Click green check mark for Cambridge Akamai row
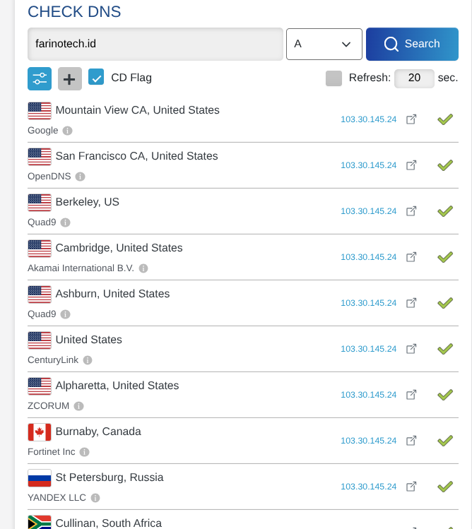The width and height of the screenshot is (472, 529). click(x=445, y=257)
